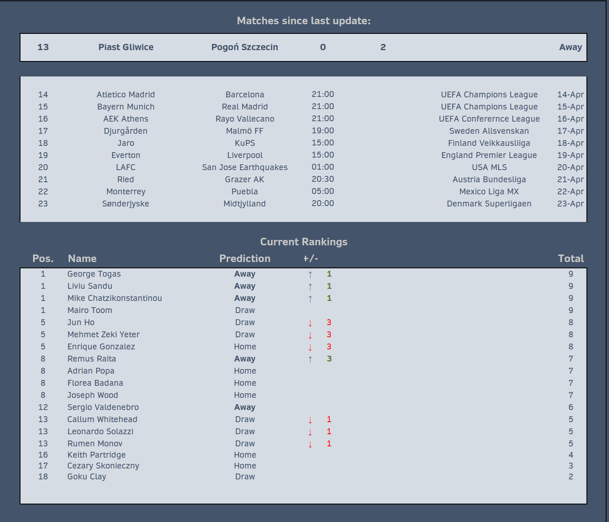The image size is (609, 522).
Task: Click the Matches since last update heading
Action: (304, 21)
